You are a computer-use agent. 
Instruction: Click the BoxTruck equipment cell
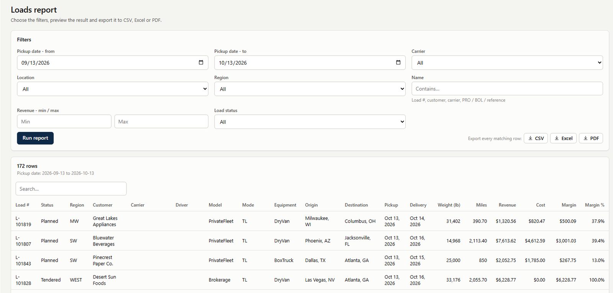point(284,260)
